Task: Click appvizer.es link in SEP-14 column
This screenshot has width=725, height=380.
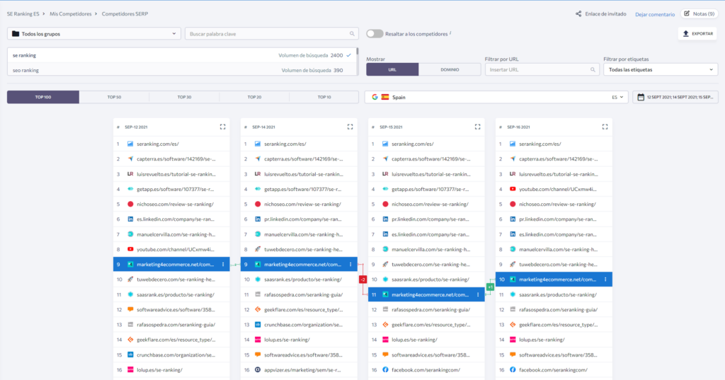Action: click(x=302, y=370)
